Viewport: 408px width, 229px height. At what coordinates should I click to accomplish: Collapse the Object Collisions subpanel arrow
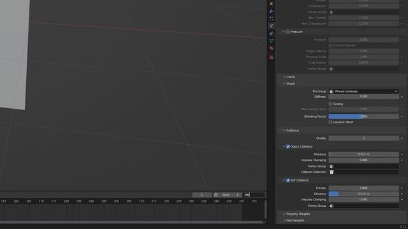click(284, 146)
